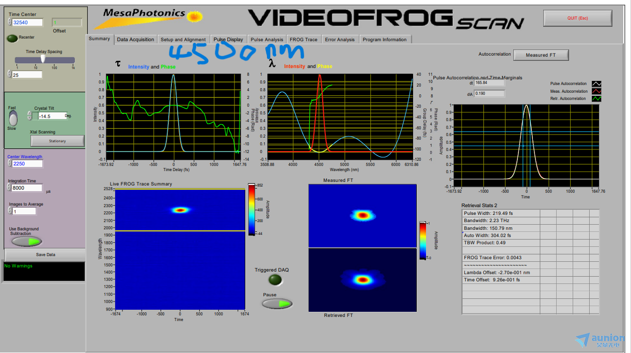
Task: Click the Time Delay Spacing stepper arrows
Action: click(x=10, y=75)
